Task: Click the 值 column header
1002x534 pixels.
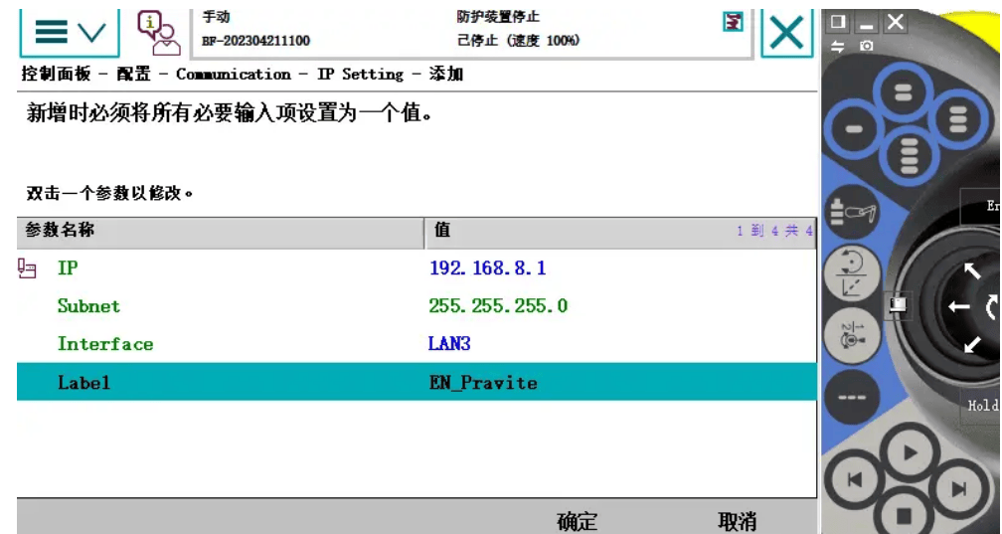Action: 620,232
